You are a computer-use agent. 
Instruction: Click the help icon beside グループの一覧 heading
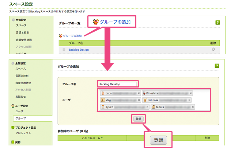tap(217, 23)
